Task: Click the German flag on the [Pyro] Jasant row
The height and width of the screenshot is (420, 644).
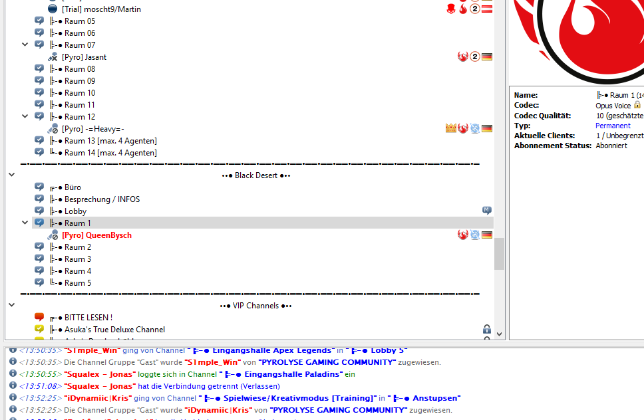Action: [487, 56]
